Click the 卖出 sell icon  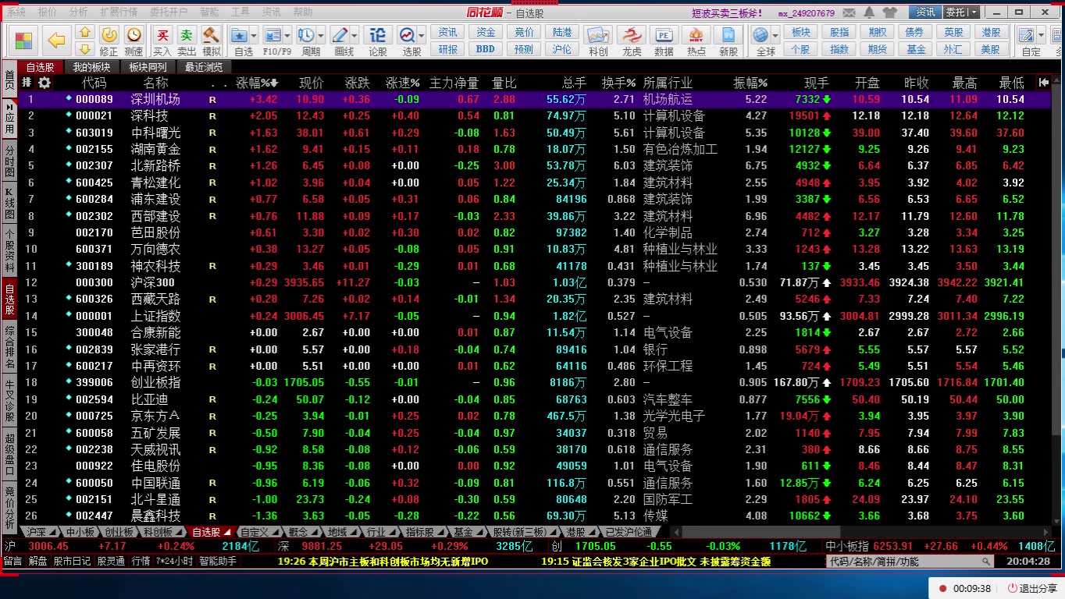point(187,41)
